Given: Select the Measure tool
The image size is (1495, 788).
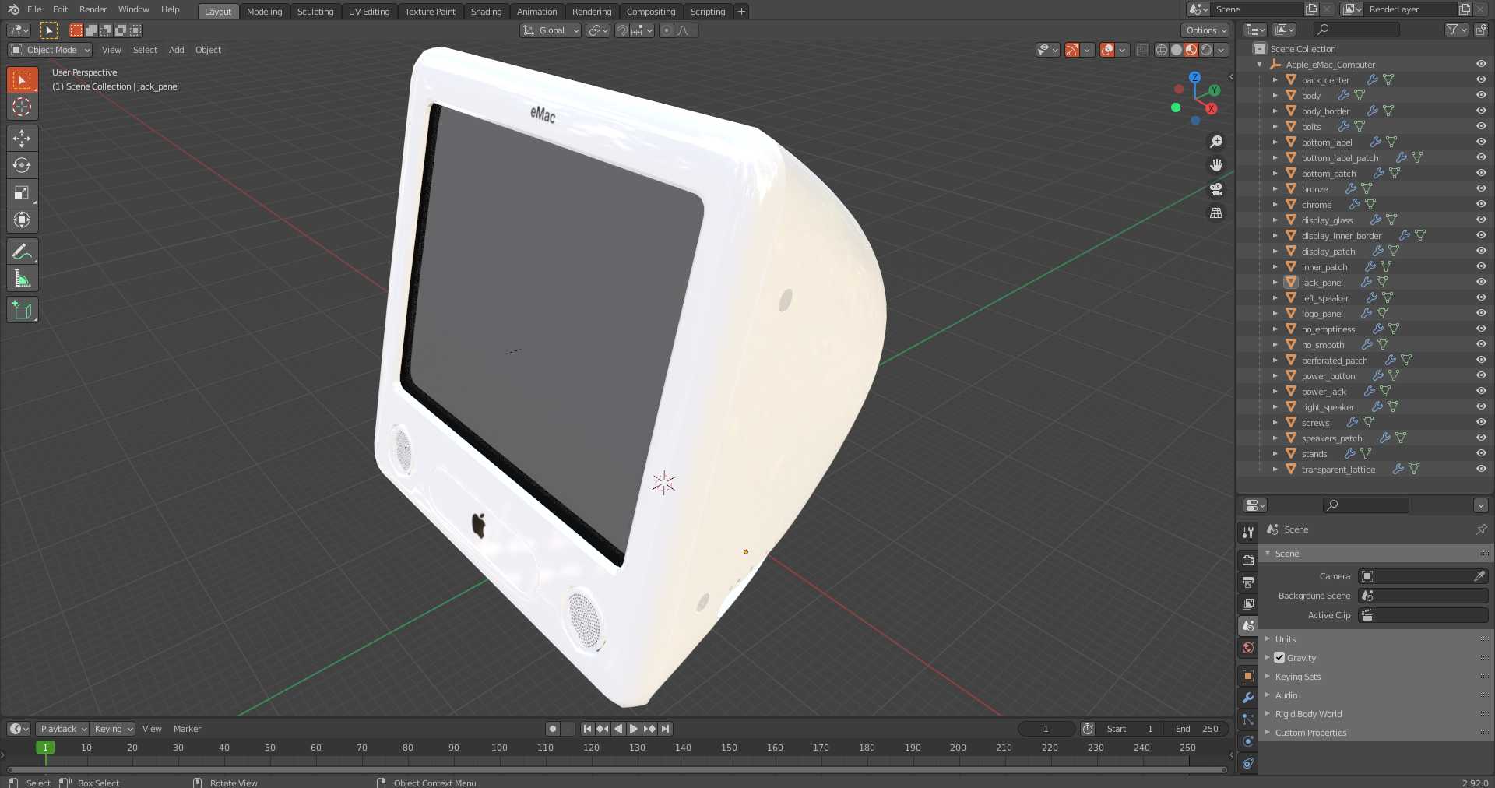Looking at the screenshot, I should pyautogui.click(x=22, y=279).
